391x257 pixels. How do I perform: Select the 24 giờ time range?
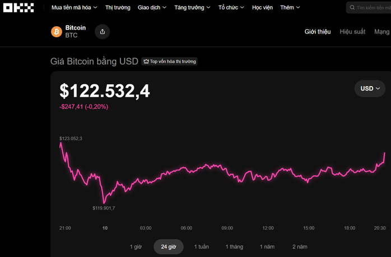[169, 246]
